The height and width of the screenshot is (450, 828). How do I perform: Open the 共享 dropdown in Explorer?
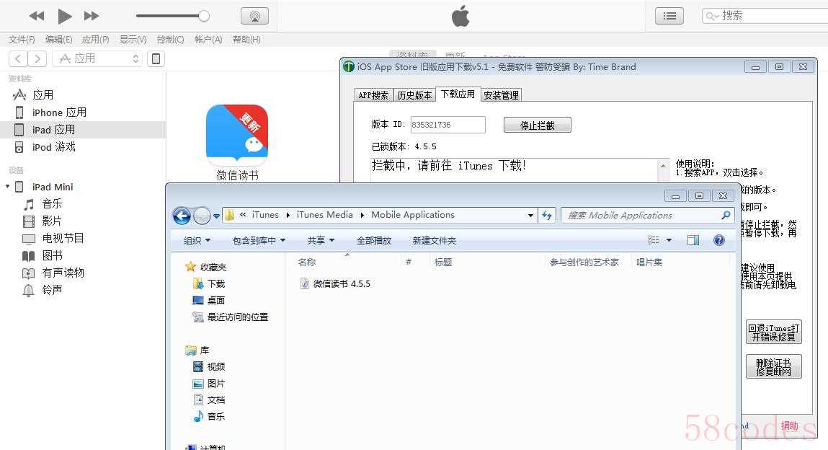[x=321, y=241]
